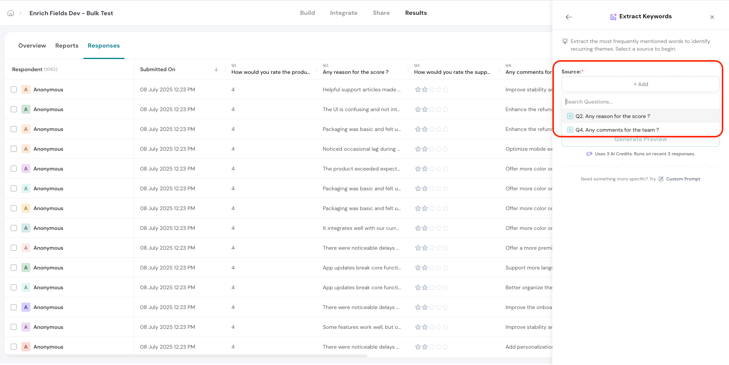This screenshot has height=365, width=729.
Task: Select the second respondent row checkbox
Action: click(14, 109)
